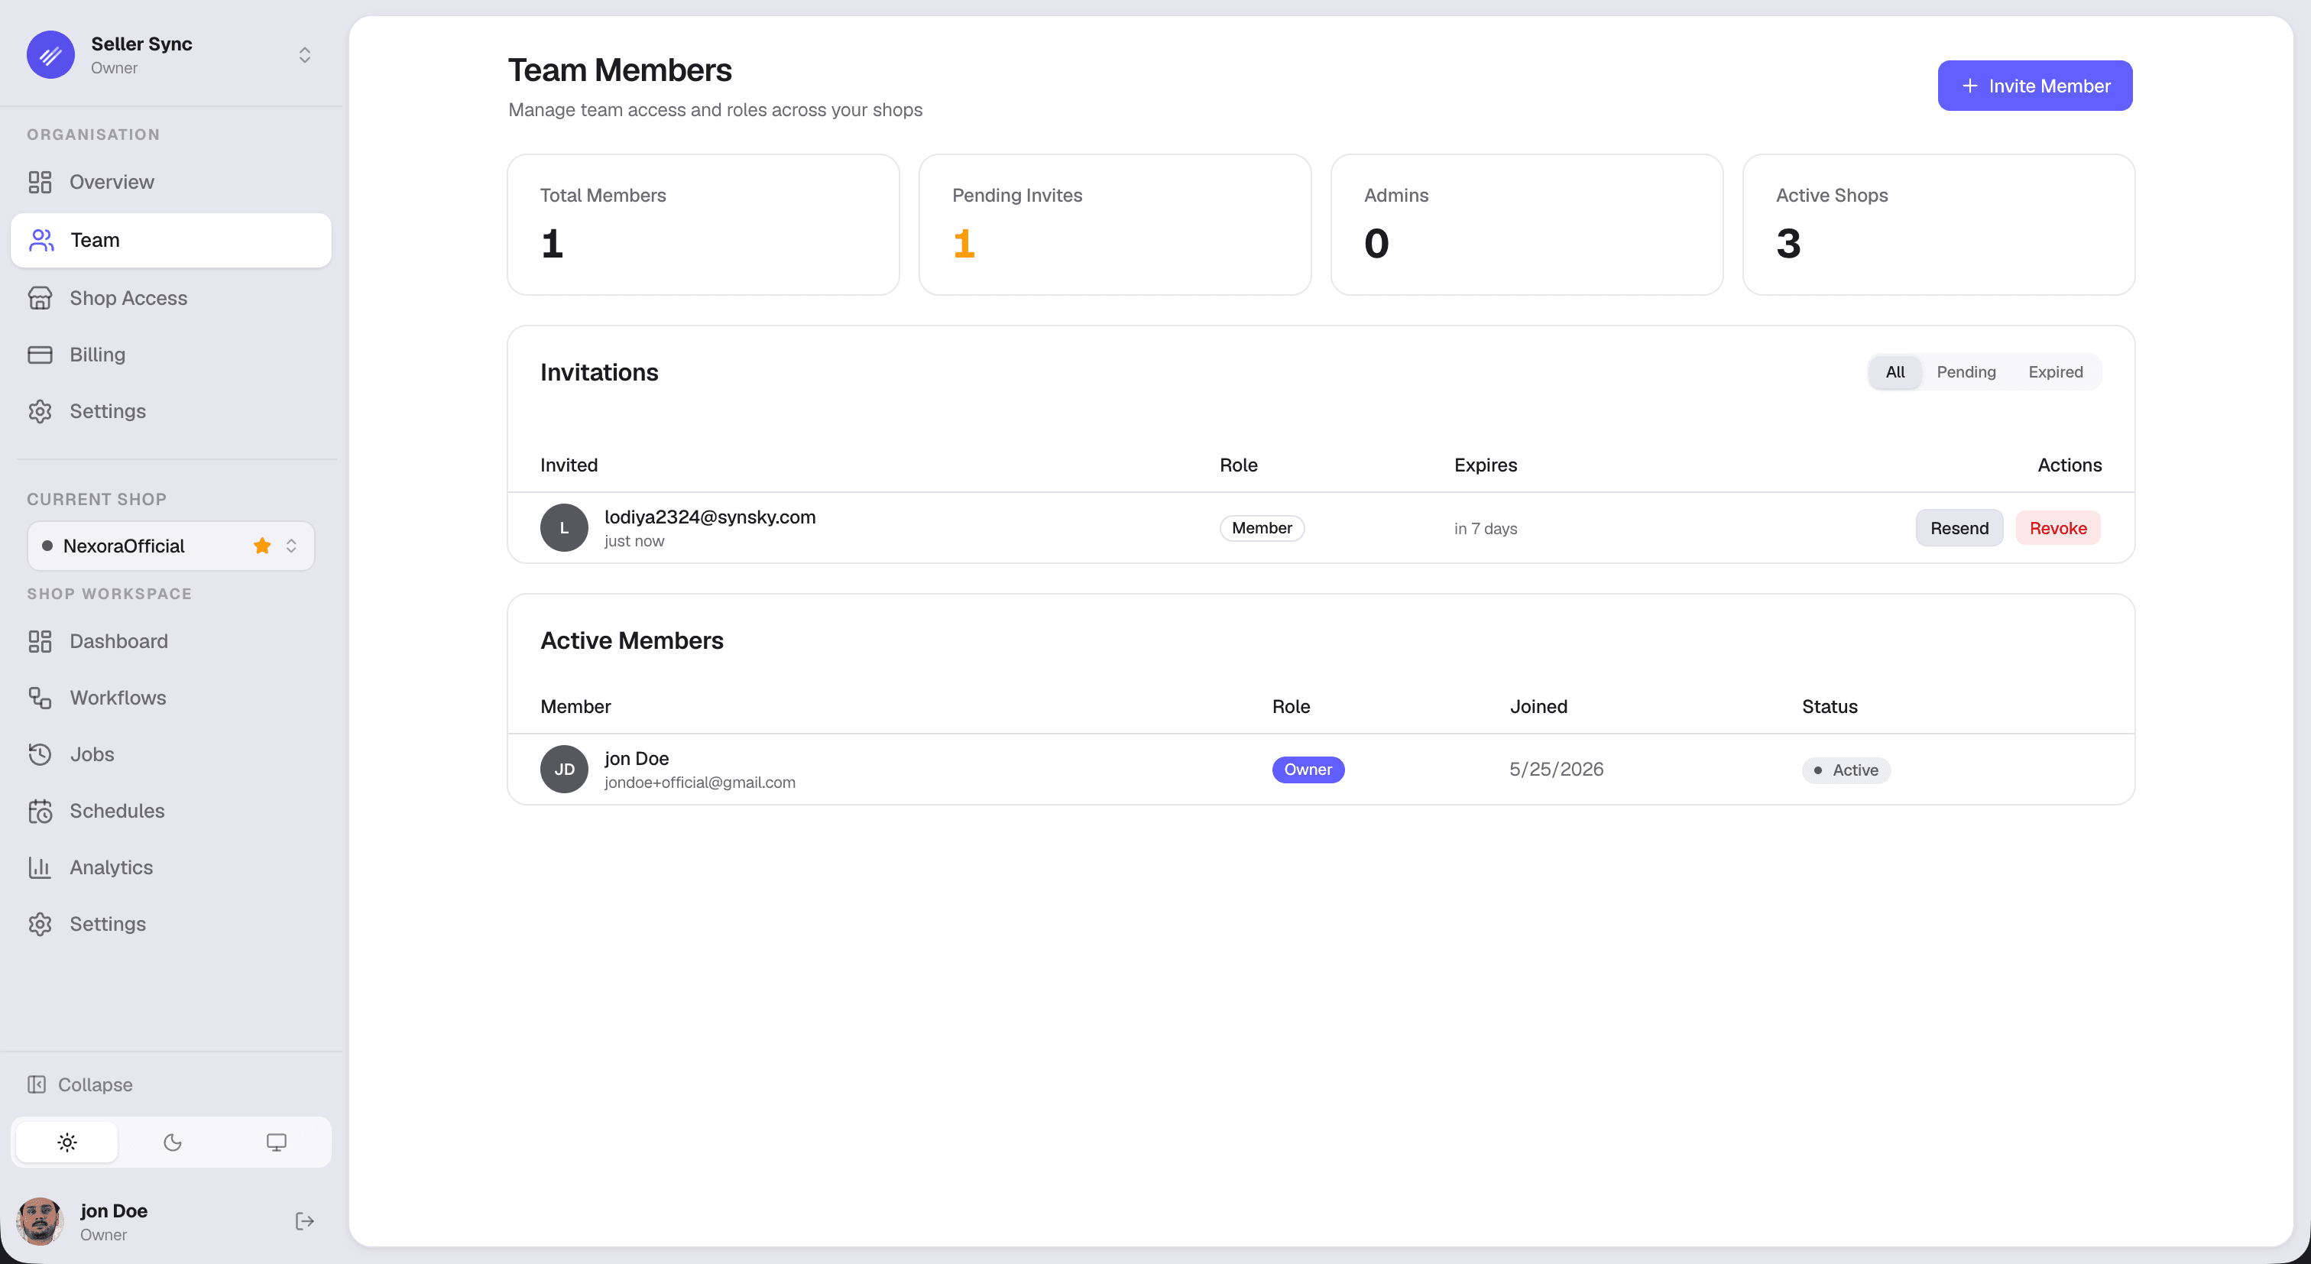Click the log out icon
Image resolution: width=2311 pixels, height=1264 pixels.
305,1221
